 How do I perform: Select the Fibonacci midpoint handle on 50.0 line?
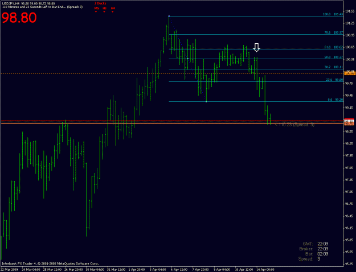187,59
